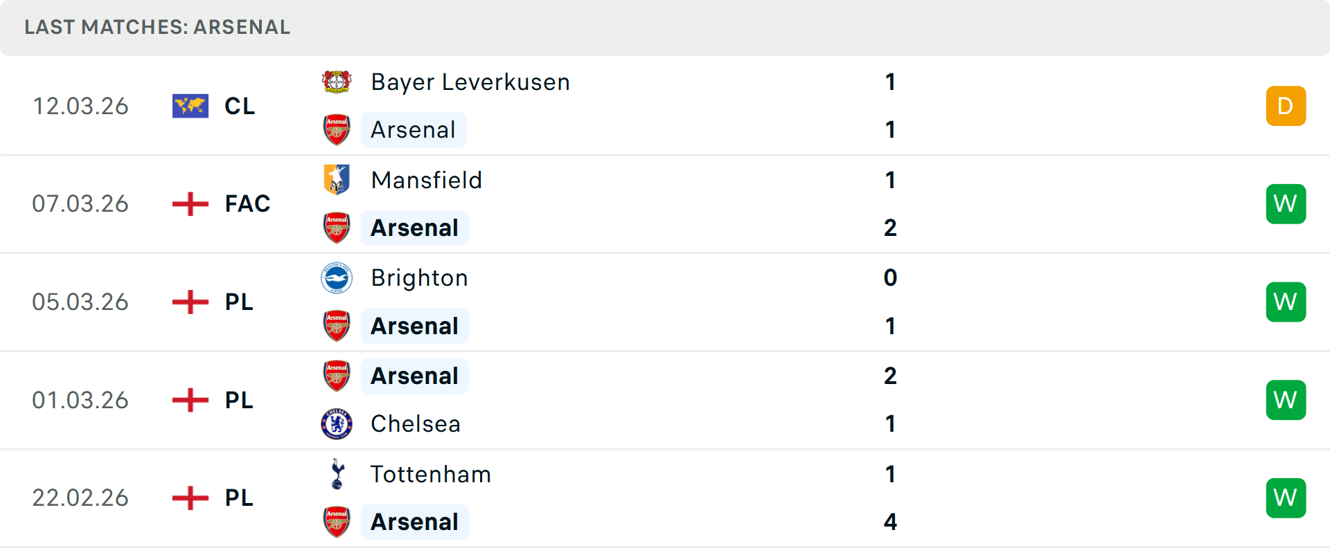Viewport: 1330px width, 548px height.
Task: Click the Brighton team name
Action: click(419, 277)
